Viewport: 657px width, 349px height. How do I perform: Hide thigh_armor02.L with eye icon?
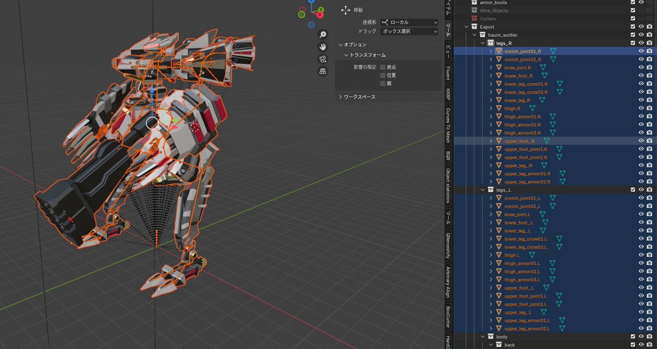point(641,271)
